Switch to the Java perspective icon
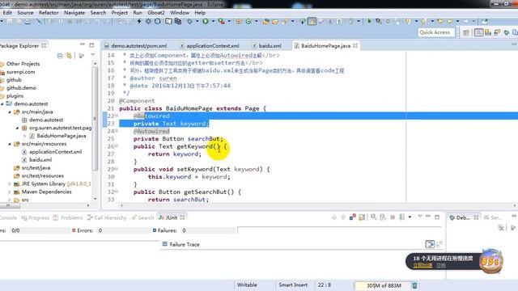Screen dimensions: 518x291 [x=478, y=32]
